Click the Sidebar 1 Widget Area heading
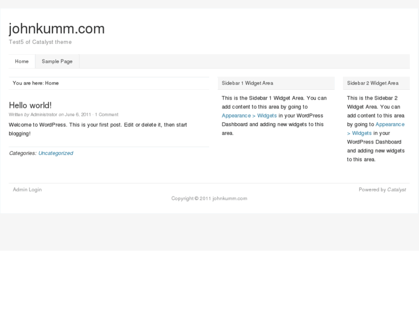Screen dimensions: 419x314 tap(247, 83)
